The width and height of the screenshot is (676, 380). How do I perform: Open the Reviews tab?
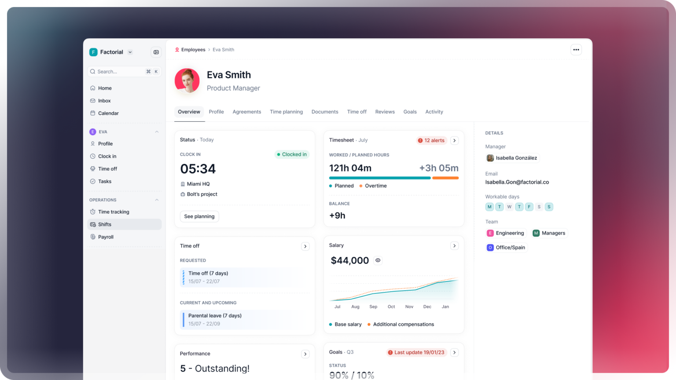[385, 112]
